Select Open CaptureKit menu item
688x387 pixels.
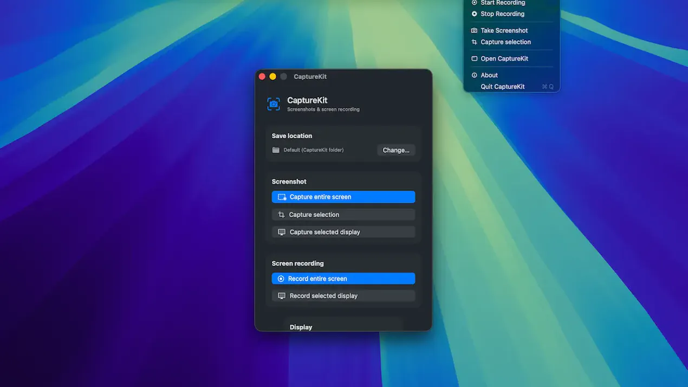pos(511,59)
